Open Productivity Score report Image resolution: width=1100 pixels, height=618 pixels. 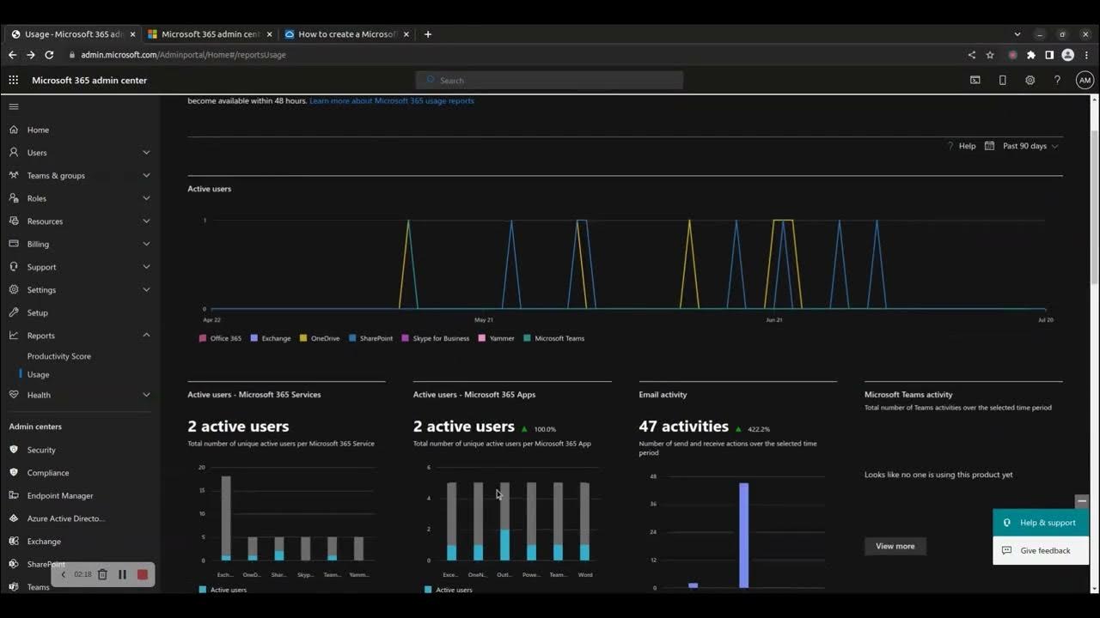[58, 356]
